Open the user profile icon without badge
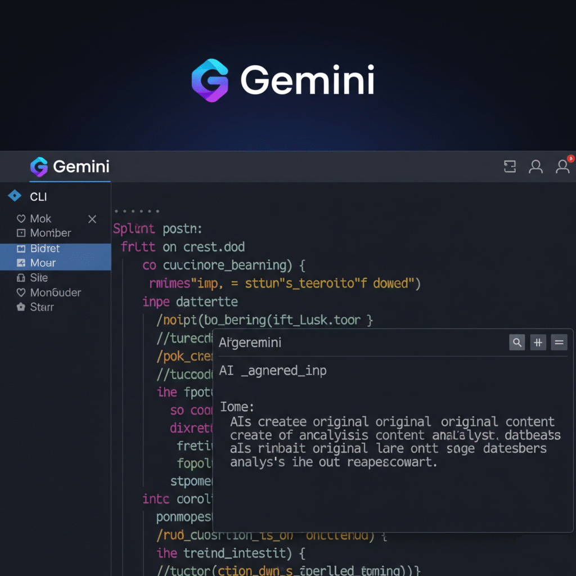 pyautogui.click(x=535, y=166)
